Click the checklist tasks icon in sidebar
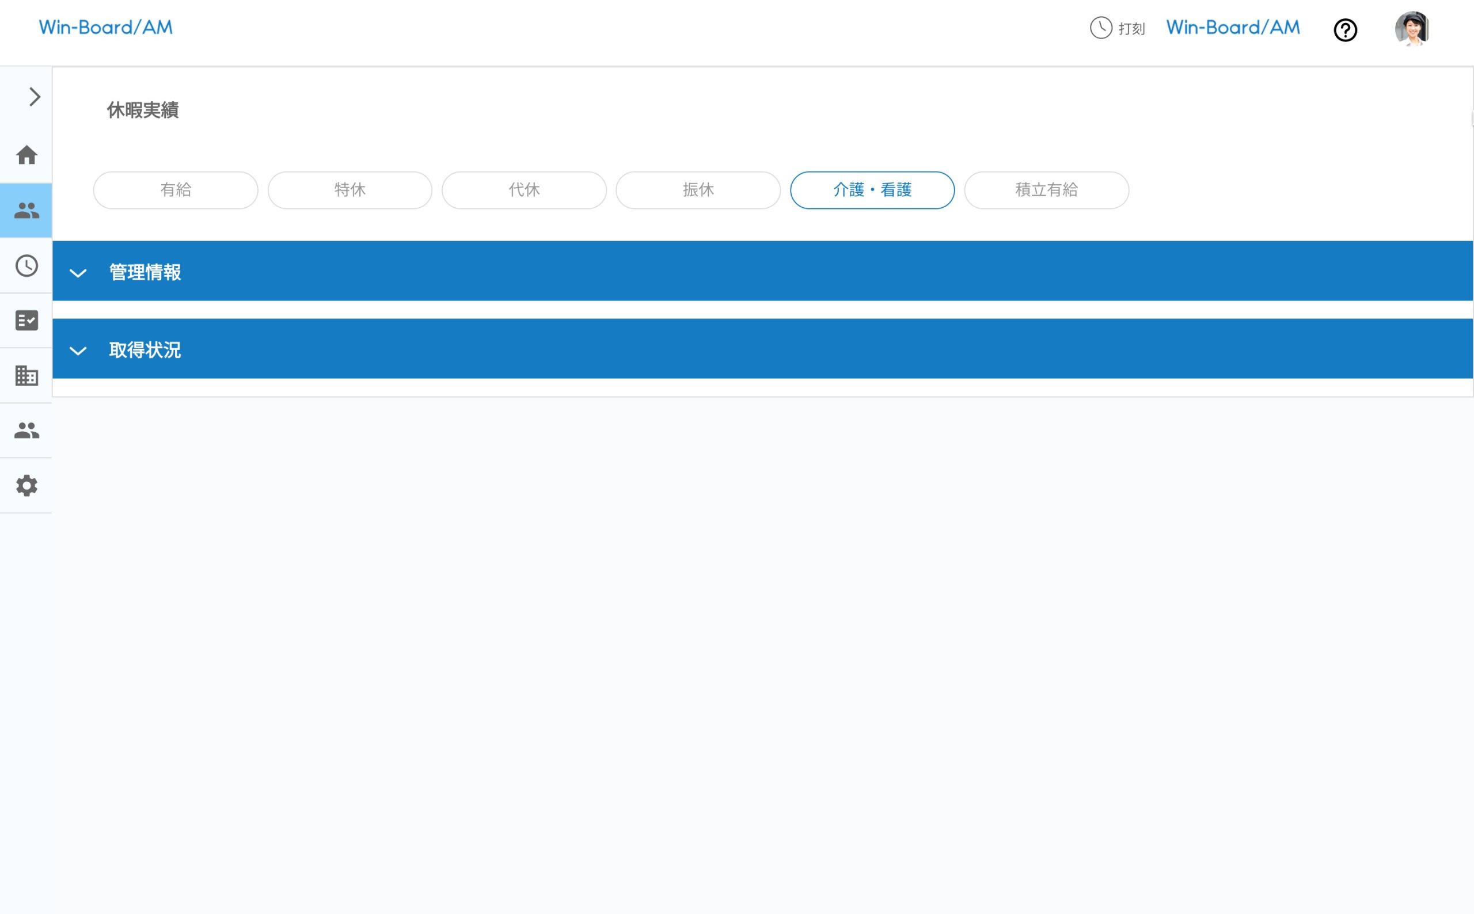This screenshot has height=914, width=1474. [x=26, y=321]
